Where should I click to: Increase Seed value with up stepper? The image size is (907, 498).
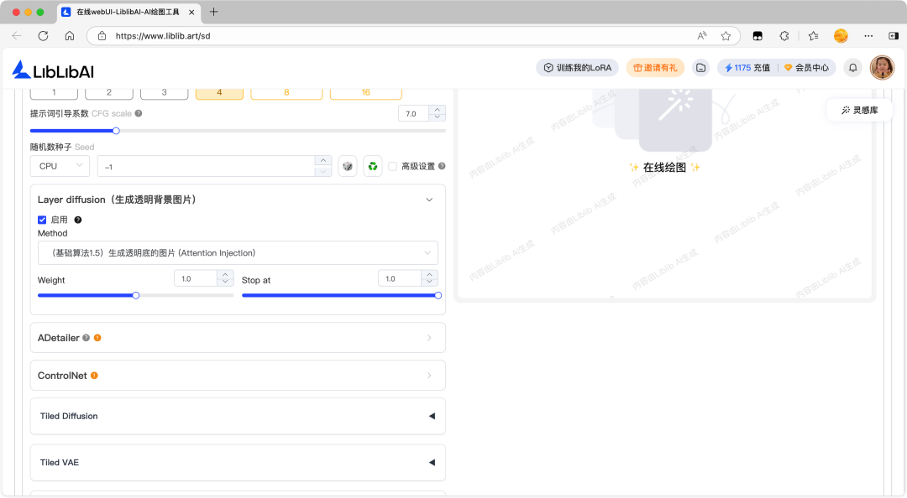(323, 161)
